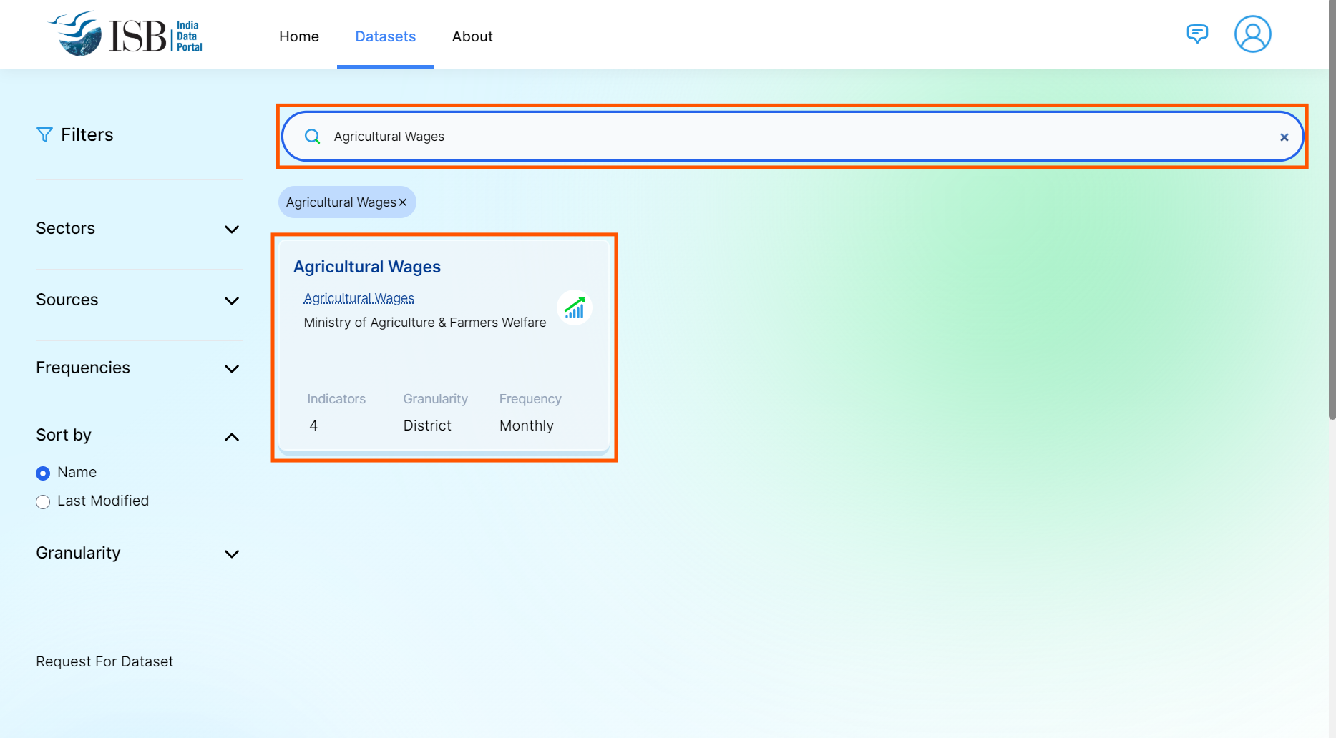
Task: Click into the dataset search field
Action: click(787, 137)
